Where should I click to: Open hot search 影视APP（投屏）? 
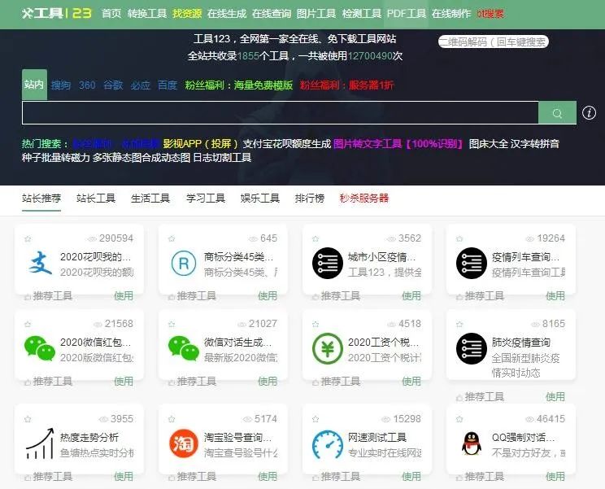click(201, 144)
